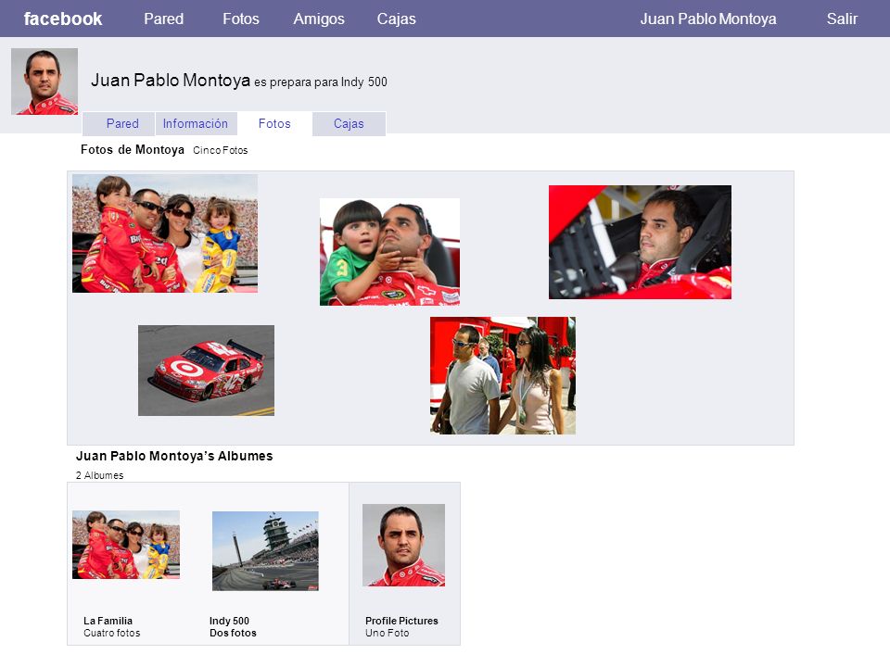This screenshot has width=890, height=667.
Task: Open photo of couple walking in paddock
Action: [x=502, y=375]
